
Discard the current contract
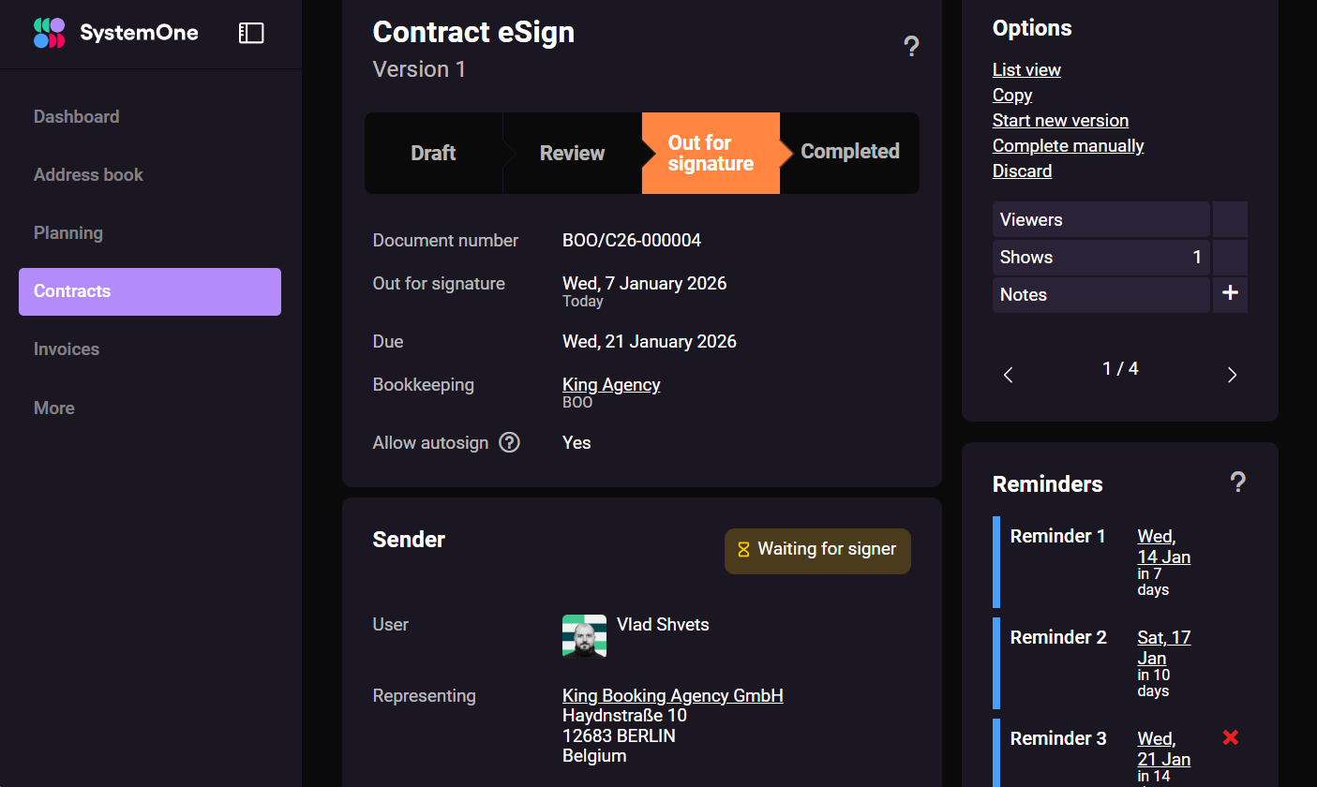tap(1022, 171)
